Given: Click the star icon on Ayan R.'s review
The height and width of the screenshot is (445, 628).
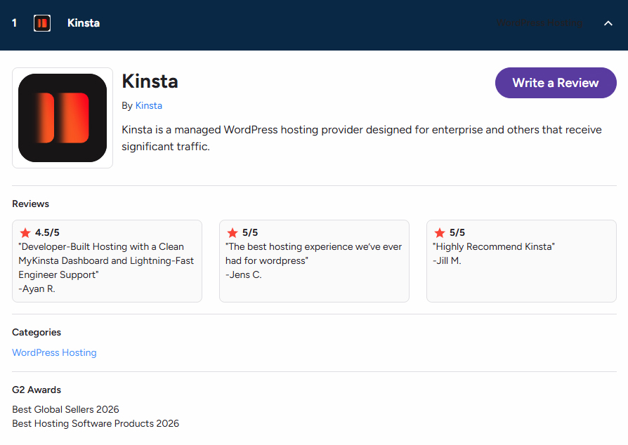Looking at the screenshot, I should click(x=25, y=232).
